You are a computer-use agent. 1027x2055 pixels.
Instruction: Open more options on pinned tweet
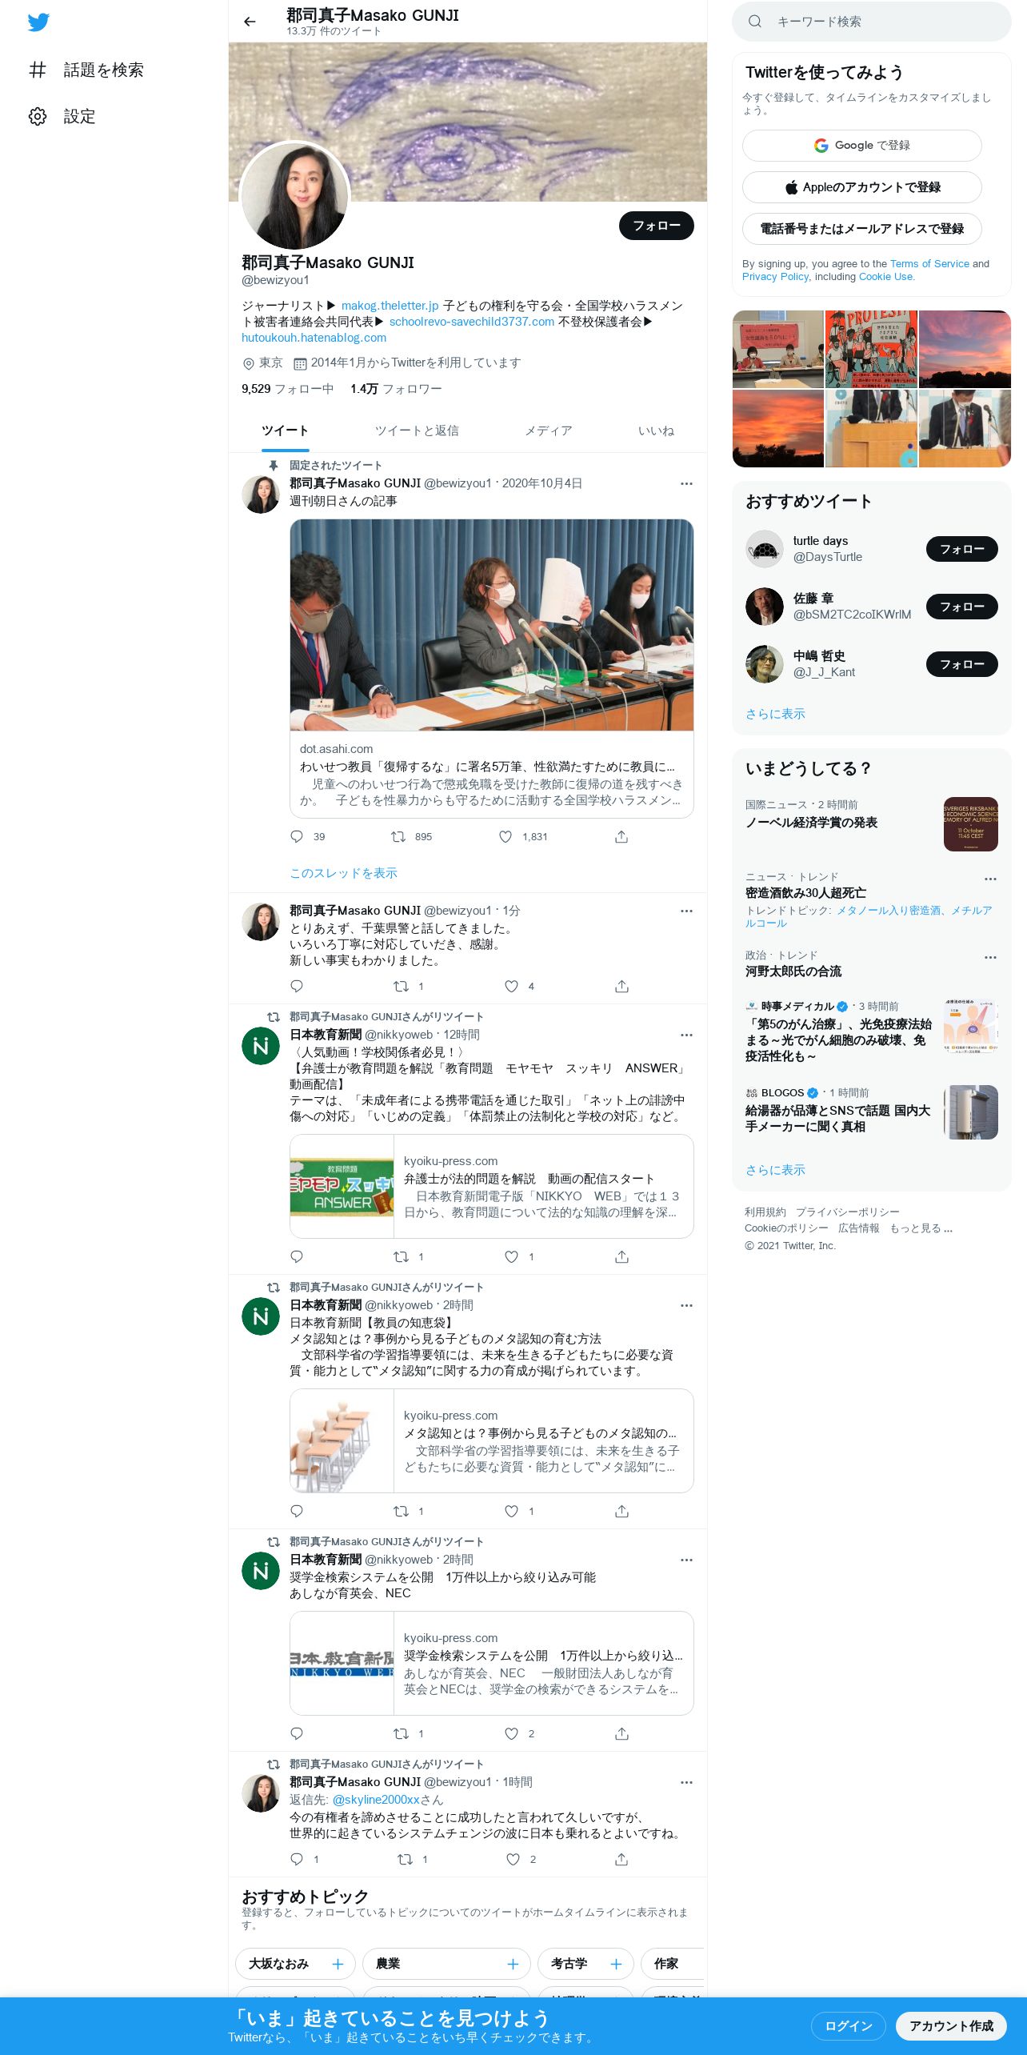click(686, 483)
